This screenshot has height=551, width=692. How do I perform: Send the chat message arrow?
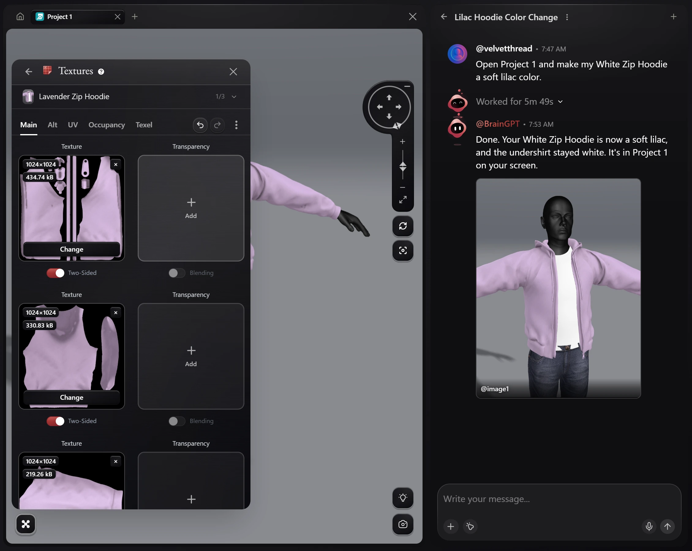667,526
